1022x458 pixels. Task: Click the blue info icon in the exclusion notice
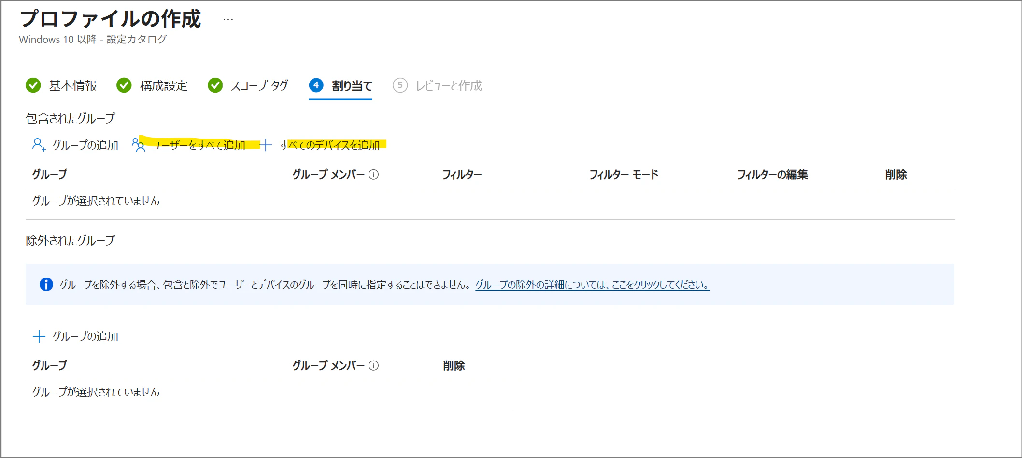click(x=46, y=284)
